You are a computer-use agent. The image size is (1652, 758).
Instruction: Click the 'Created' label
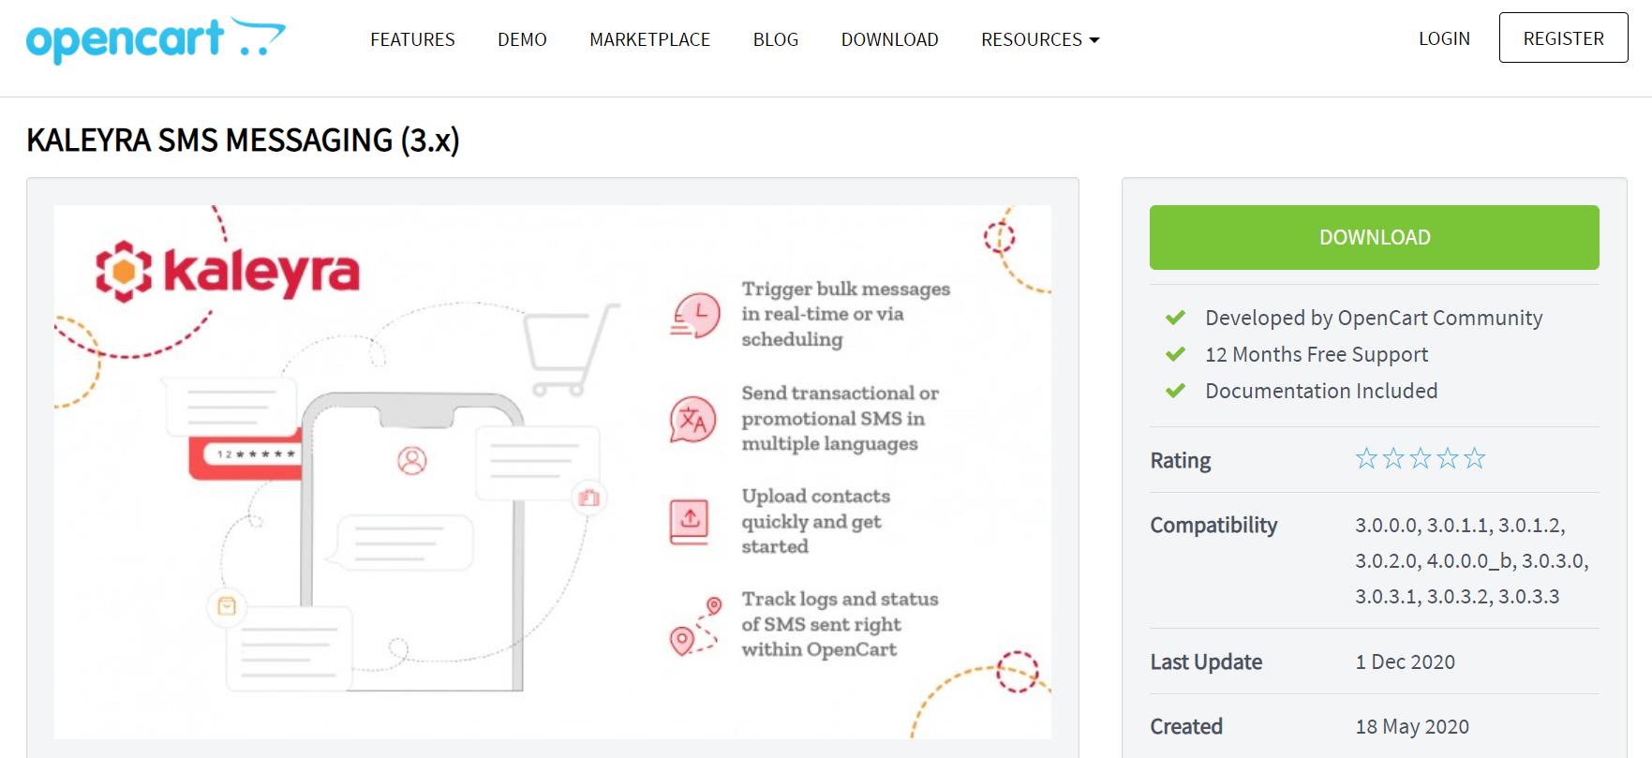click(x=1186, y=726)
